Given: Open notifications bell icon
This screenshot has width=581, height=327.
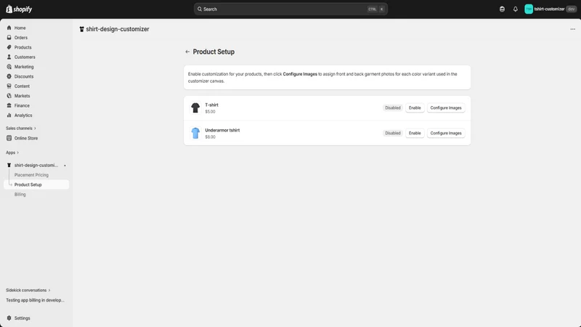Looking at the screenshot, I should pyautogui.click(x=515, y=9).
